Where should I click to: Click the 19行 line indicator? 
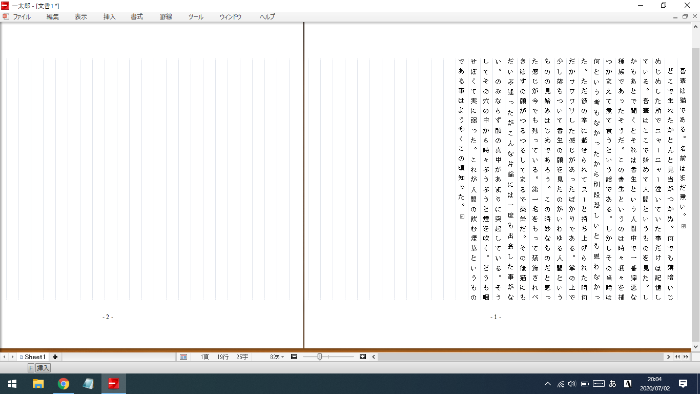222,357
